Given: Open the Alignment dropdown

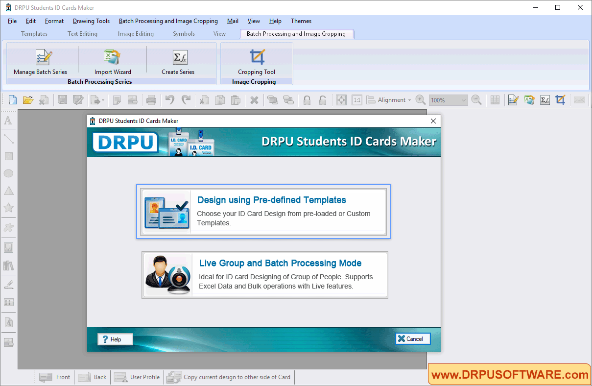Looking at the screenshot, I should point(389,100).
